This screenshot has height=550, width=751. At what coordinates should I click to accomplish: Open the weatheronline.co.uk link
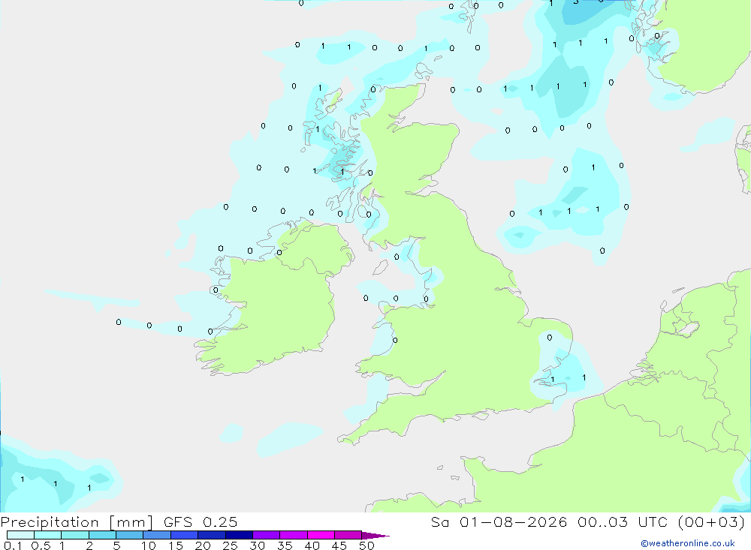pyautogui.click(x=688, y=543)
